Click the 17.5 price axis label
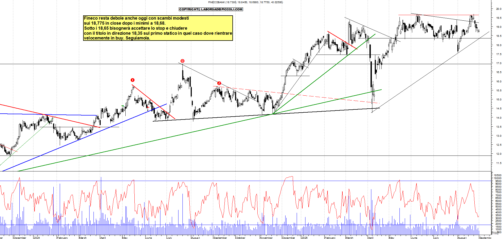Image resolution: width=502 pixels, height=239 pixels. coord(499,54)
